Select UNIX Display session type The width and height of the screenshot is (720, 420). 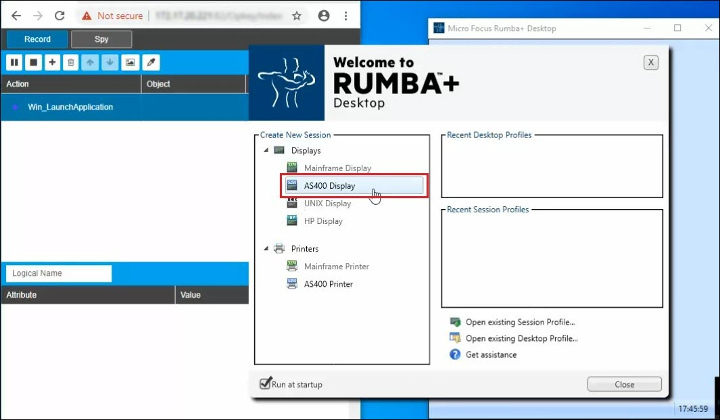327,204
